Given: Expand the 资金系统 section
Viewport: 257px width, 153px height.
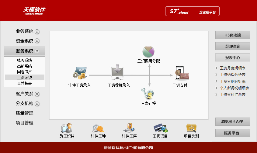Looking at the screenshot, I should [37, 41].
